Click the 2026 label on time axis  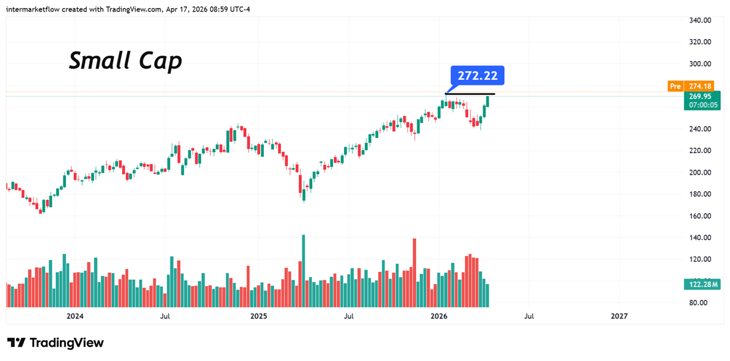coord(439,316)
